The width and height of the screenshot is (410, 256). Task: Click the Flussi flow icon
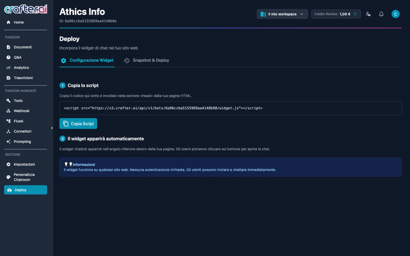point(8,121)
